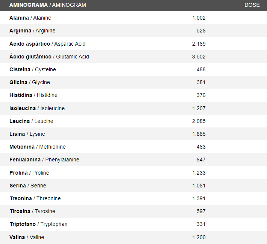Select the Fenilalanina / Phenylalanine row label
Screen dimensions: 267x244
click(x=44, y=160)
